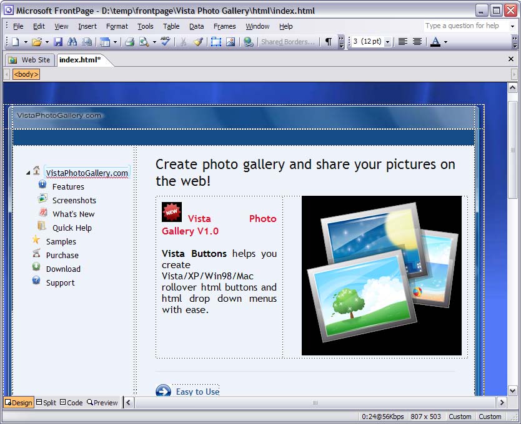
Task: Open the font color dropdown arrow
Action: click(445, 42)
